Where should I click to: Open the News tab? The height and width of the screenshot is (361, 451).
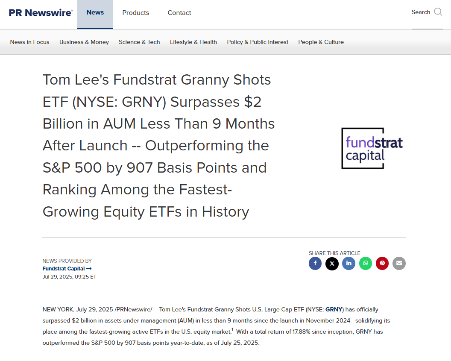(x=95, y=12)
